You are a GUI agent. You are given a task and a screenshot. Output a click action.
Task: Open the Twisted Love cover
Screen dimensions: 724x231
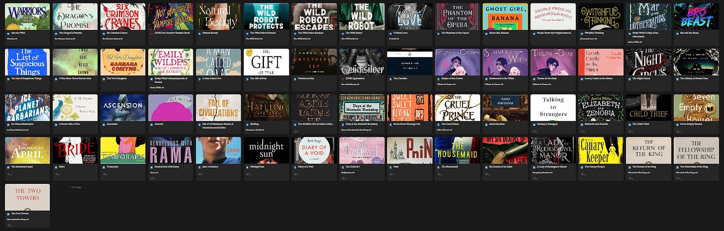410,16
